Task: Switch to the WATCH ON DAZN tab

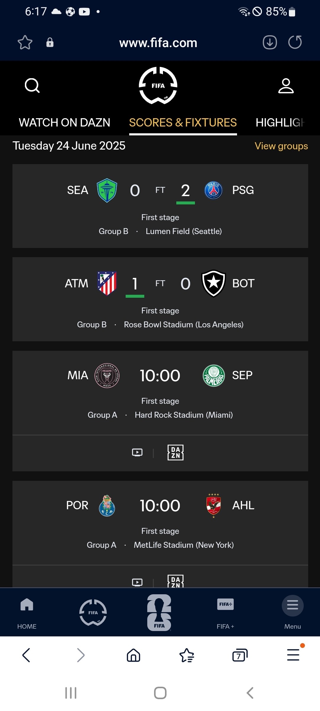Action: (x=64, y=123)
